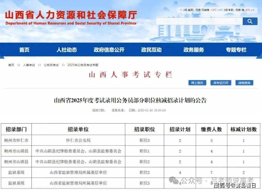Click the English department name subtitle
Viewport: 262px width, 191px height.
[71, 23]
